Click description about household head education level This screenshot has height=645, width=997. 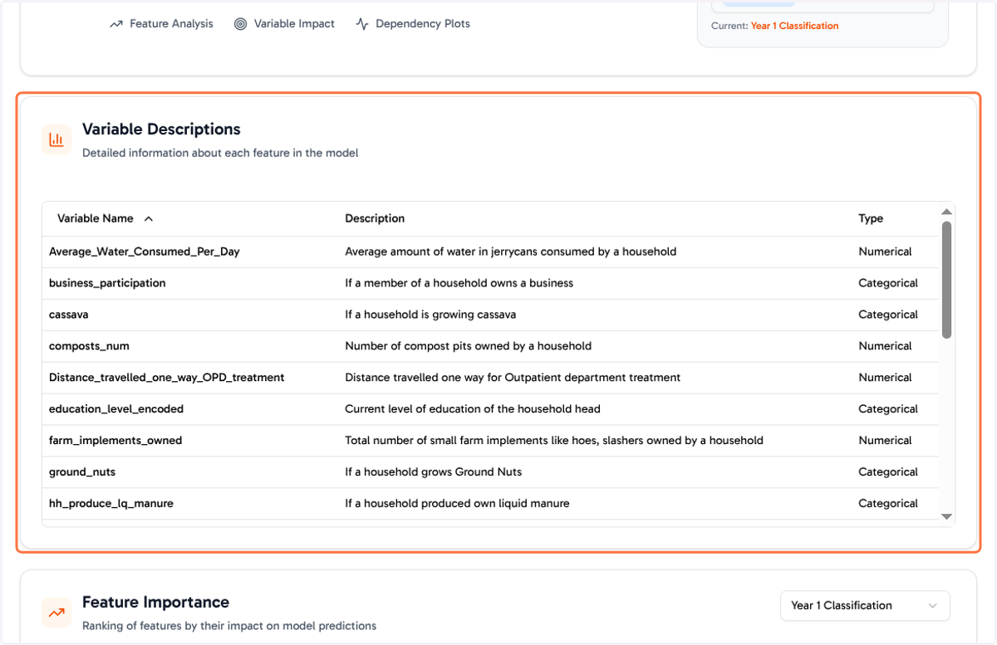(472, 409)
